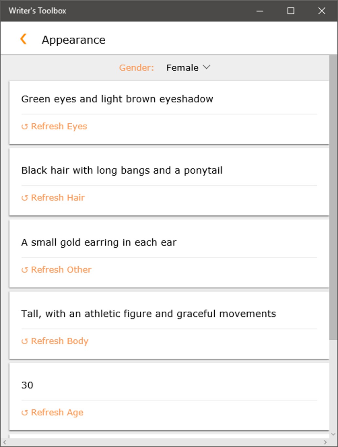Click the Appearance page title
The height and width of the screenshot is (447, 338).
[x=74, y=40]
